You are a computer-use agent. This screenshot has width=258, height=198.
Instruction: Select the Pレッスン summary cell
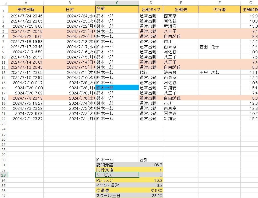(117, 180)
